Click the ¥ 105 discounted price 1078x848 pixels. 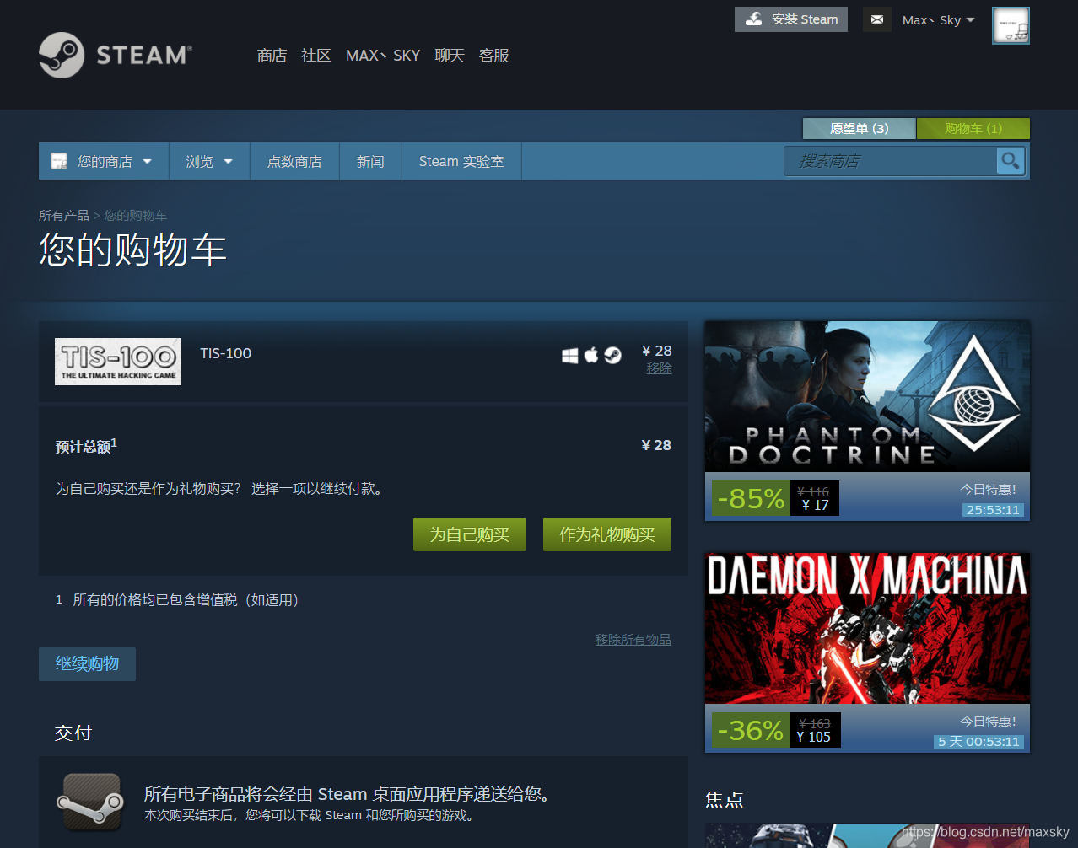(814, 737)
